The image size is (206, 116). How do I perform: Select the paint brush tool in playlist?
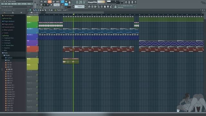click(36, 10)
